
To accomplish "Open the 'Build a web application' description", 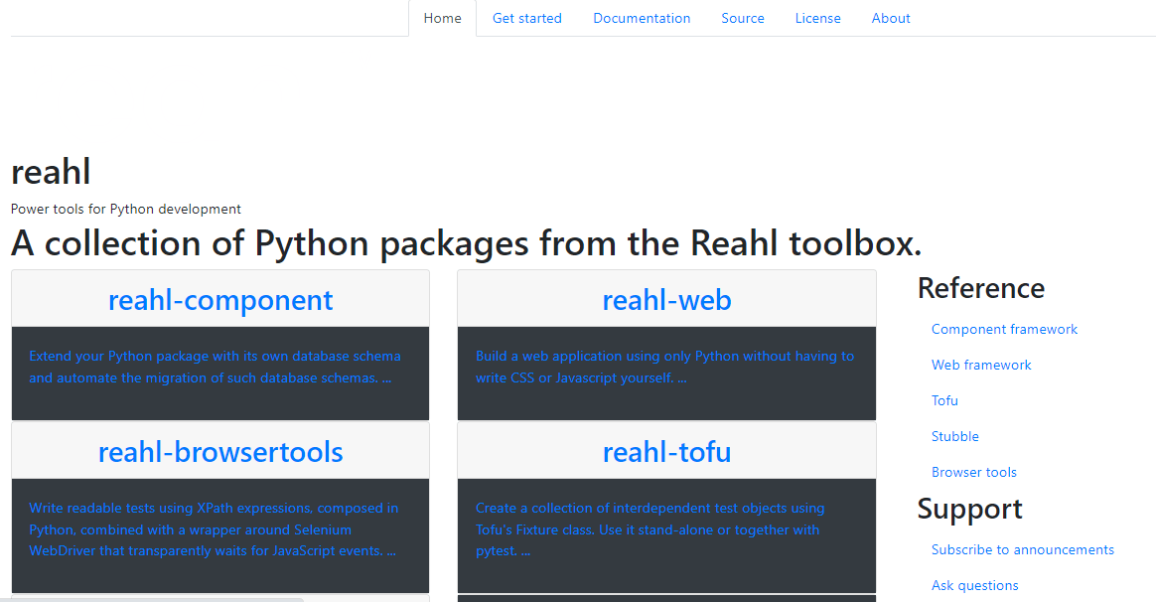I will tap(664, 367).
